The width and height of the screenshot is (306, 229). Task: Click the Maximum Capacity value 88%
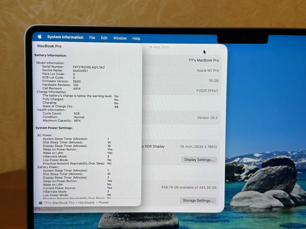77,121
